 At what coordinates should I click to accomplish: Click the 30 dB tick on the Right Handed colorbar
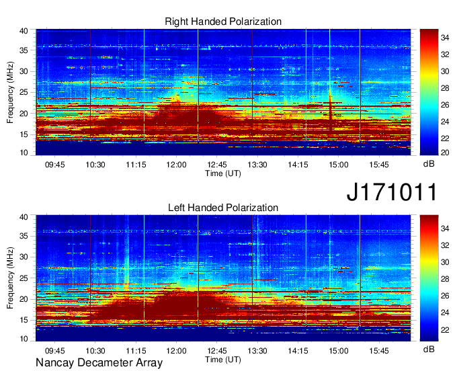pyautogui.click(x=445, y=71)
